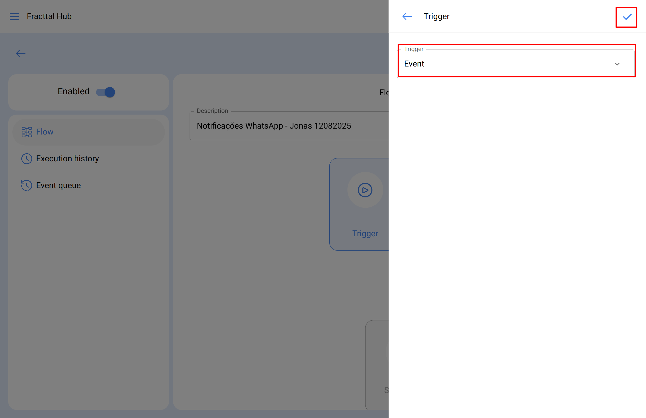
Task: Click the Trigger label in flow card
Action: pos(365,234)
